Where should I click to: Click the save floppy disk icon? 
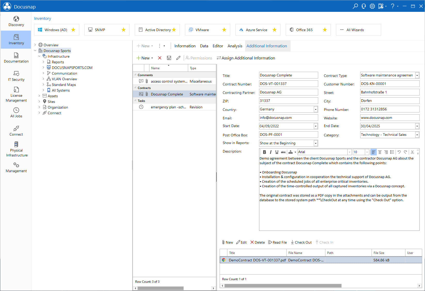169,58
